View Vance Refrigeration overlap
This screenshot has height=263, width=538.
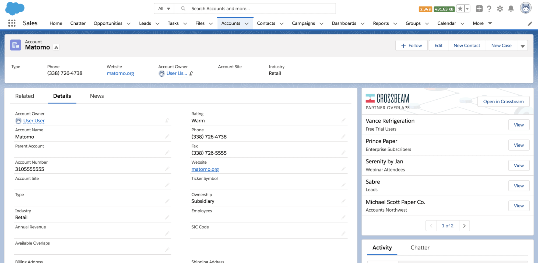519,125
